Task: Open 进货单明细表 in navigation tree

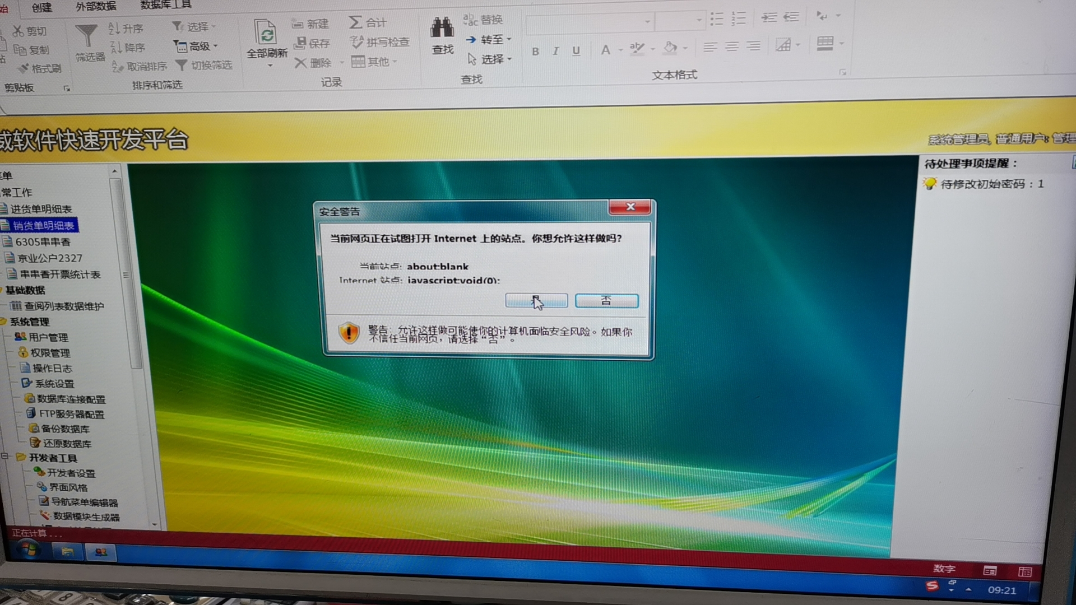Action: [x=41, y=209]
